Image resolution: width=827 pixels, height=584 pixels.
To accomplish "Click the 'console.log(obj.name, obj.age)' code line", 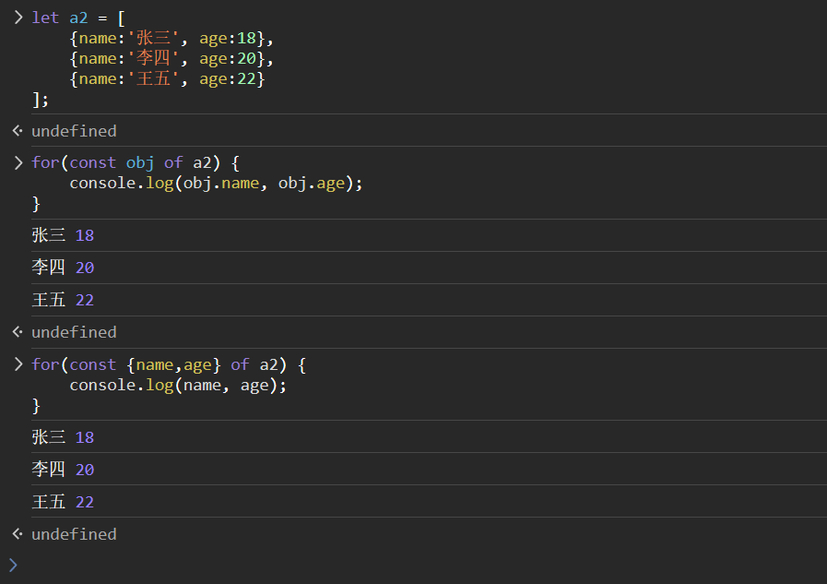I will coord(216,183).
